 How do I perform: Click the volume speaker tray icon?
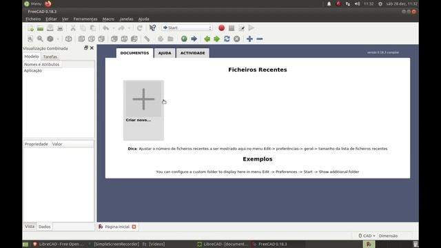[x=357, y=4]
